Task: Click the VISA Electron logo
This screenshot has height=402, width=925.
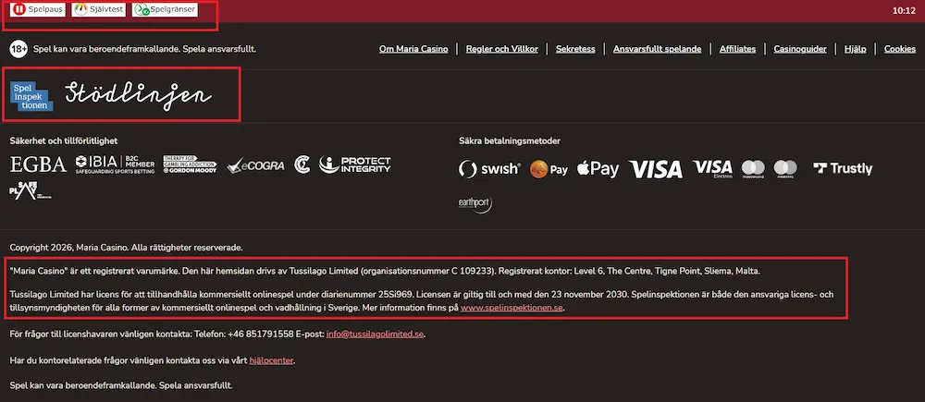Action: pos(712,168)
